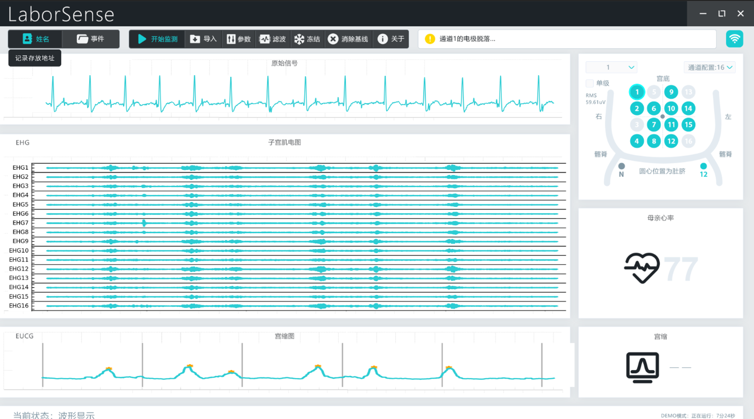Screen dimensions: 754x419
Task: Open the 参数 parameters settings
Action: [x=239, y=39]
